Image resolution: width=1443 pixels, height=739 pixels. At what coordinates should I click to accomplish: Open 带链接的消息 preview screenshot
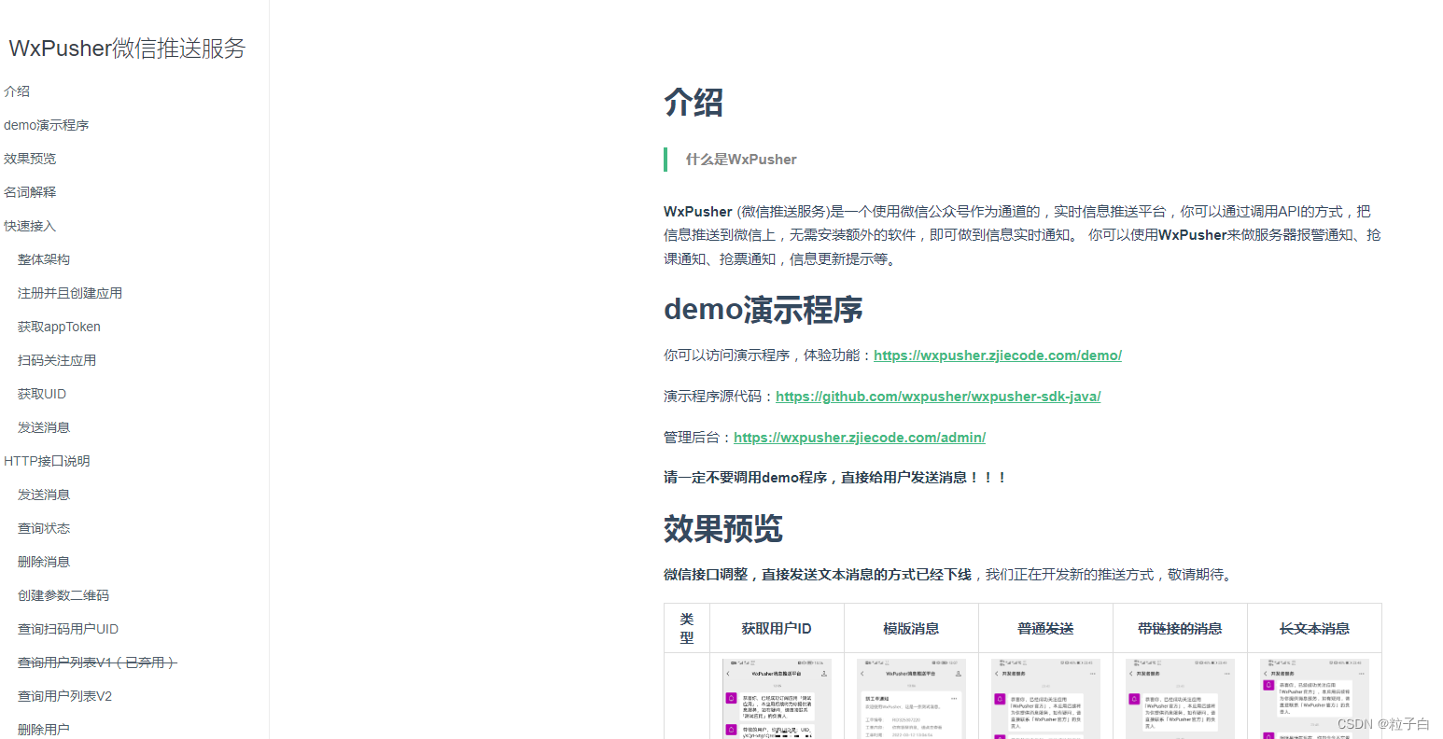coord(1180,699)
